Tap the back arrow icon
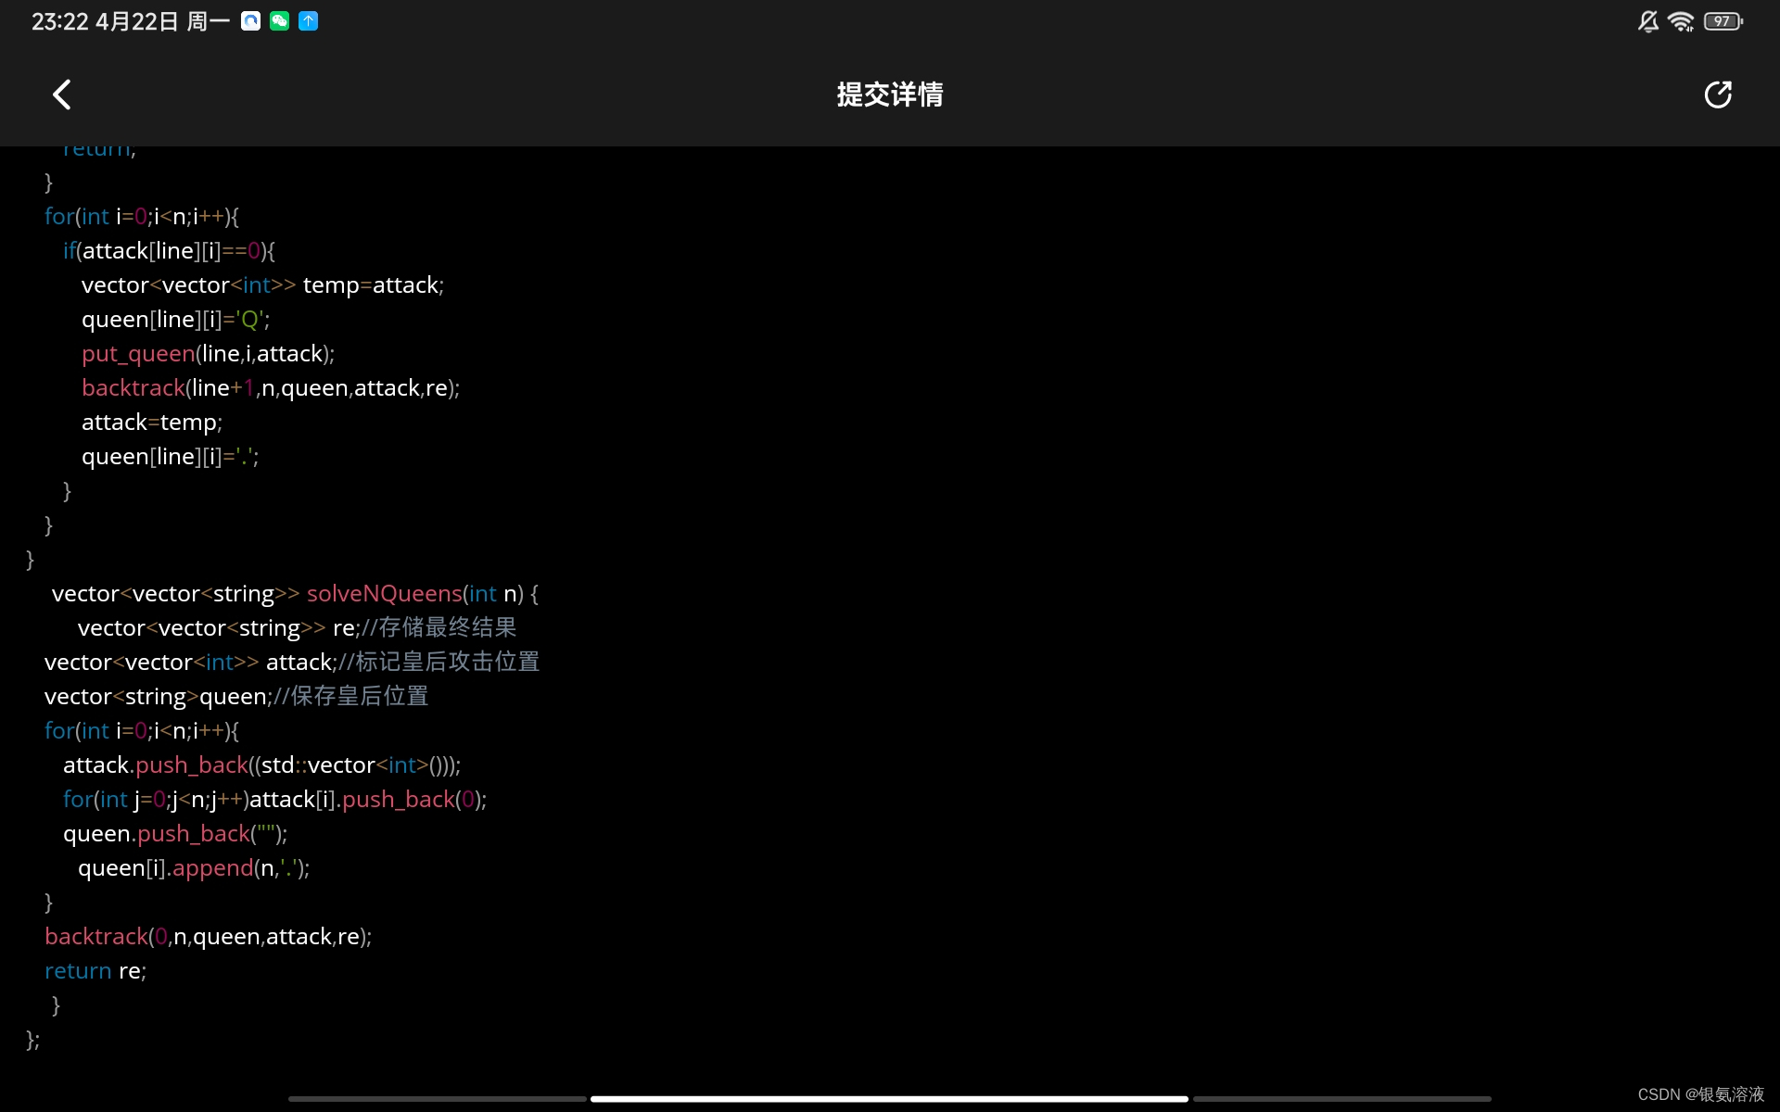Image resolution: width=1780 pixels, height=1112 pixels. click(62, 95)
